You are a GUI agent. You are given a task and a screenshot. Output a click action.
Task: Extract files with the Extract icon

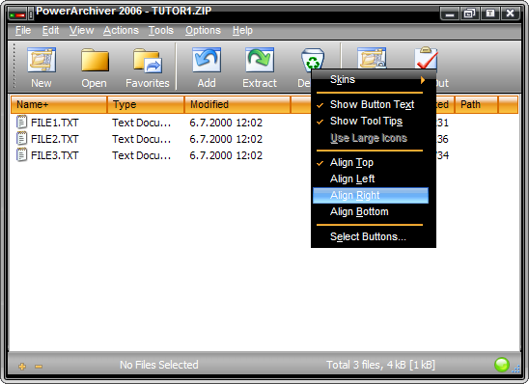tap(260, 60)
